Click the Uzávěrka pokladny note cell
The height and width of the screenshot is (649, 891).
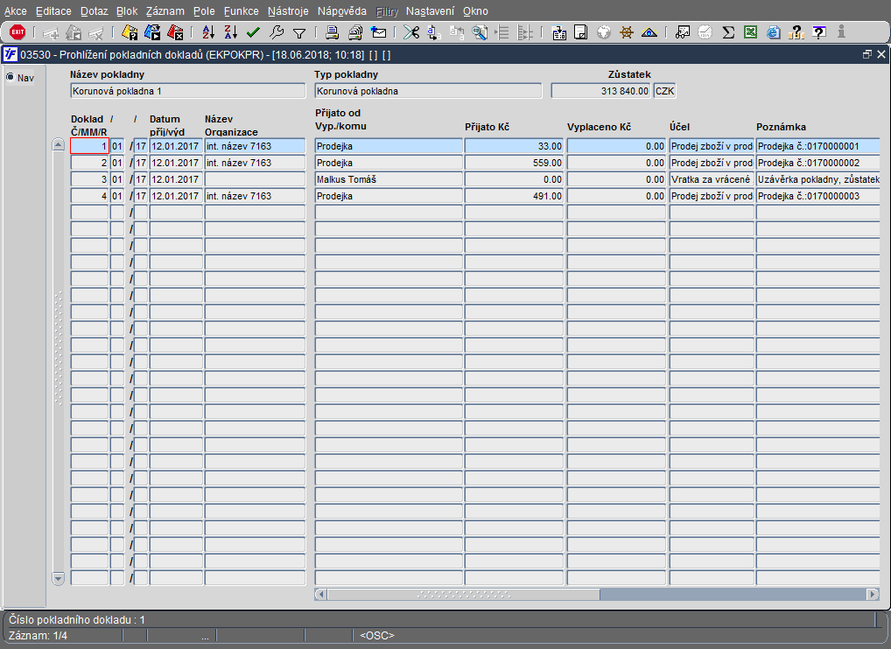(x=817, y=178)
